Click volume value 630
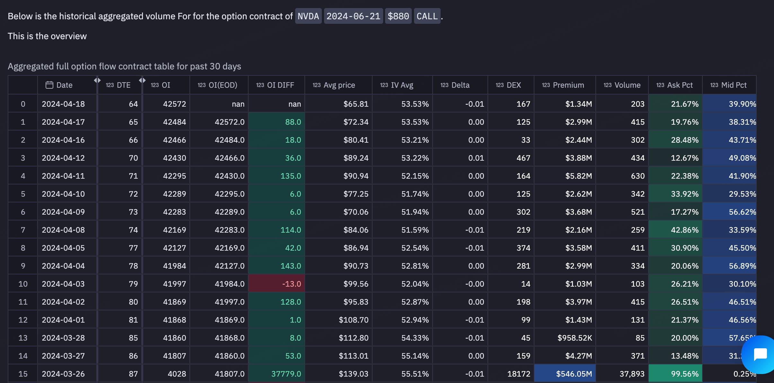The height and width of the screenshot is (383, 774). [x=622, y=176]
